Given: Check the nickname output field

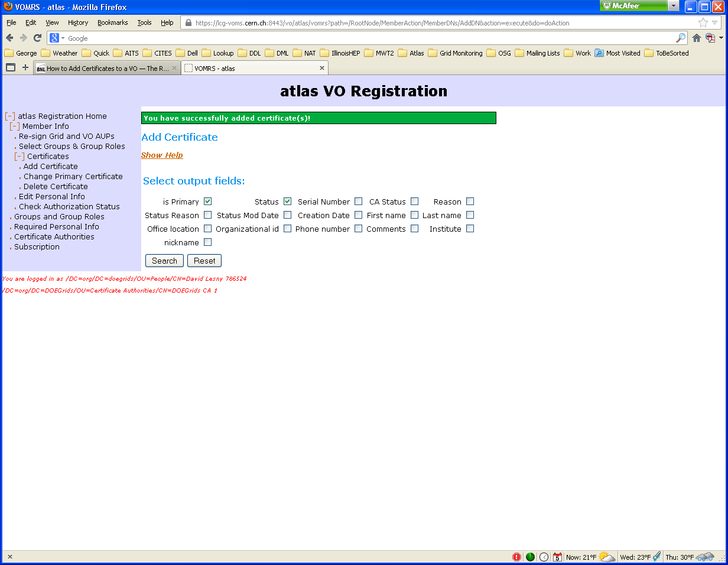Looking at the screenshot, I should 207,242.
